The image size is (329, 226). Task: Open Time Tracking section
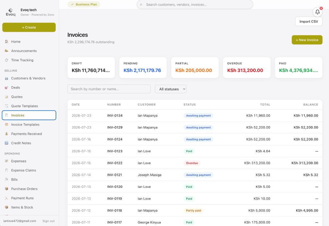tap(29, 60)
